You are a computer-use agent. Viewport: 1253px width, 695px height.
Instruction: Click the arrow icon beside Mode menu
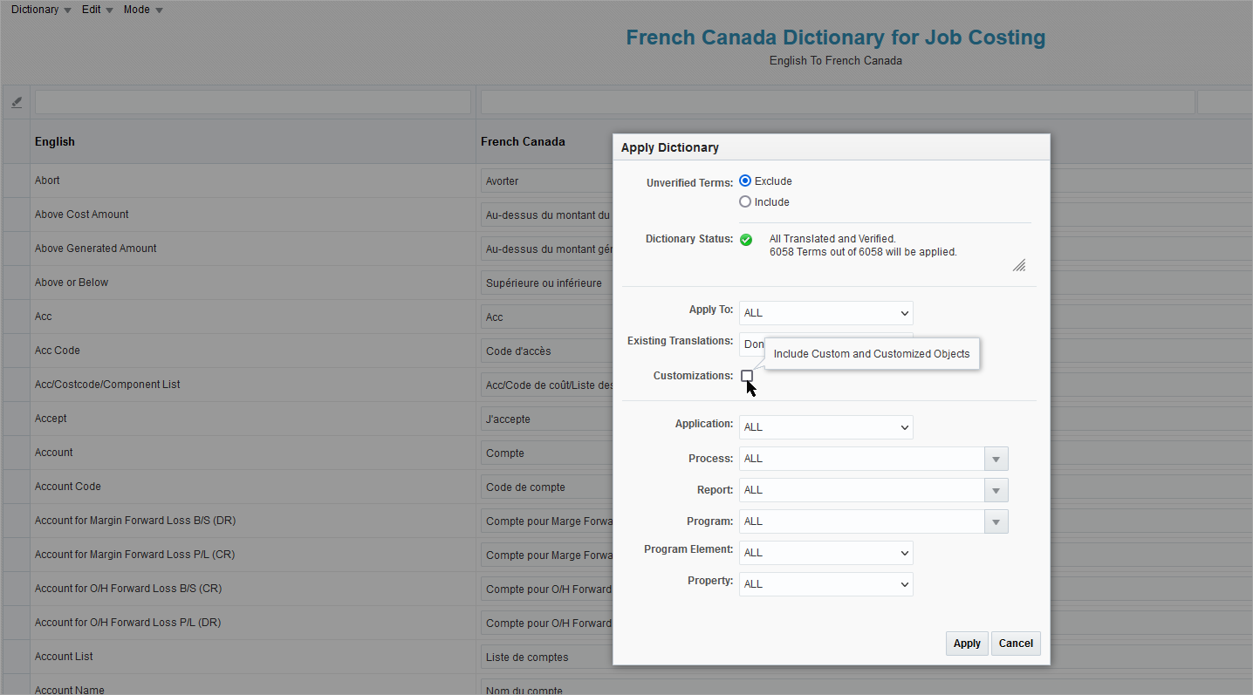click(x=159, y=10)
